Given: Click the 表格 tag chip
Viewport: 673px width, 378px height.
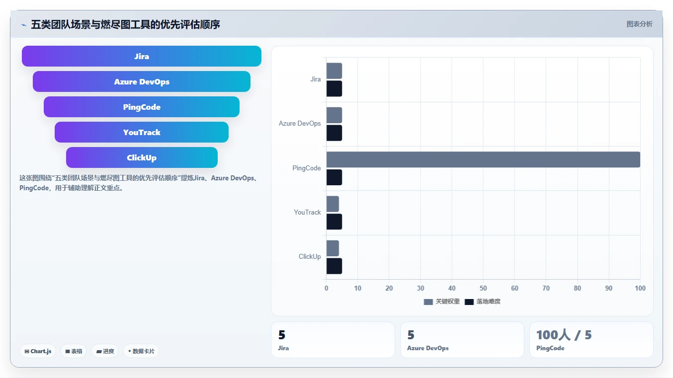Looking at the screenshot, I should (74, 351).
